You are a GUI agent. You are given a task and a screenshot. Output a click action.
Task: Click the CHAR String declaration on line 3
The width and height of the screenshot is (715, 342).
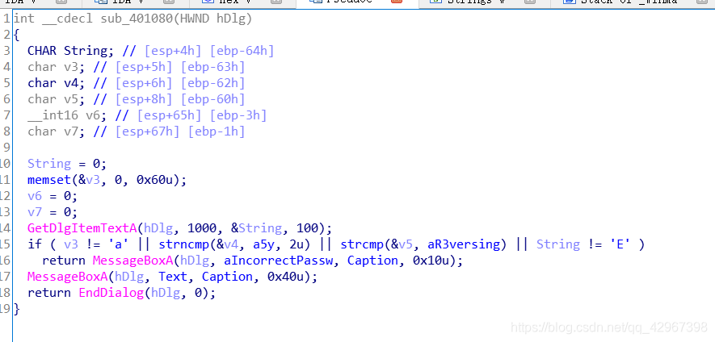point(71,51)
